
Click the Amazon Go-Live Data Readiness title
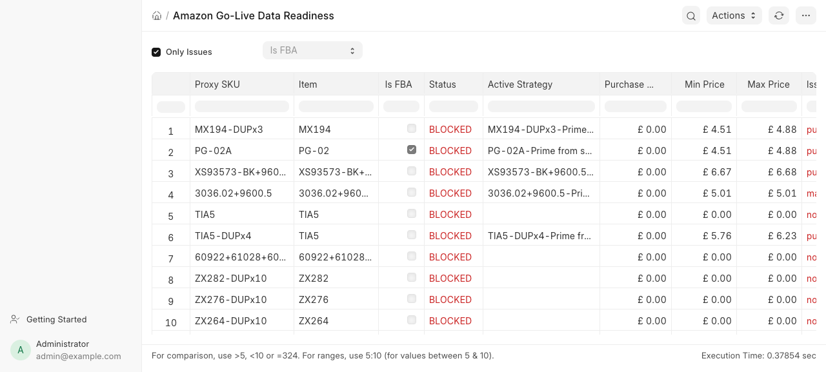(254, 15)
